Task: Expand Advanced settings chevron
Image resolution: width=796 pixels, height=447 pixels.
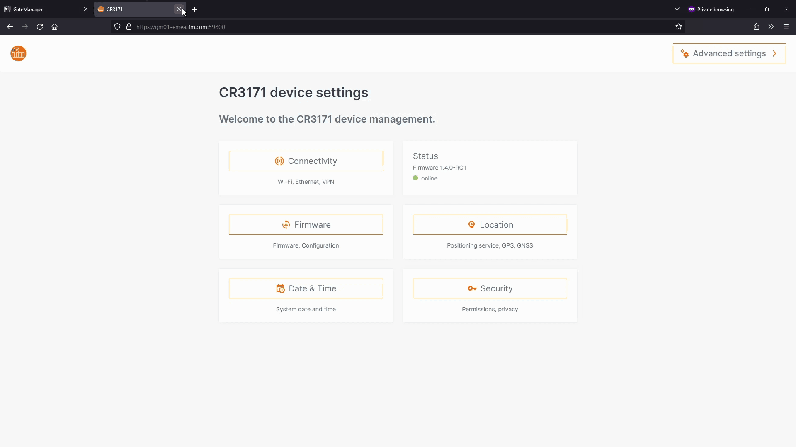Action: tap(774, 53)
